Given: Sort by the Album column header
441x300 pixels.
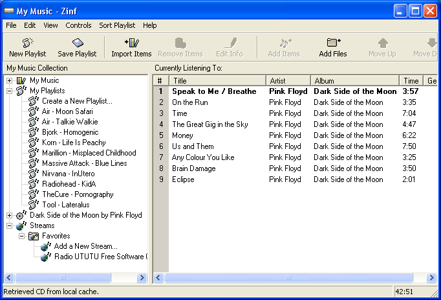Looking at the screenshot, I should pyautogui.click(x=355, y=81).
